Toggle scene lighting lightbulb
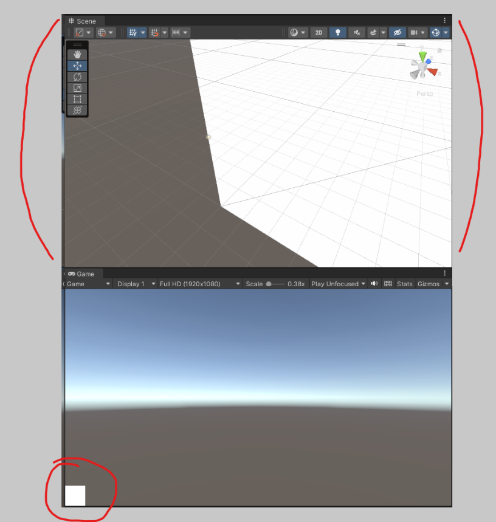Screen dimensions: 496x522 click(337, 32)
